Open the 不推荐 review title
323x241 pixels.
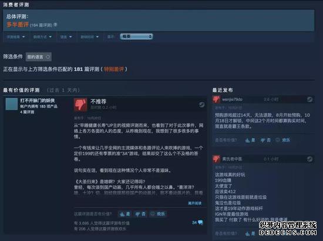coord(99,102)
